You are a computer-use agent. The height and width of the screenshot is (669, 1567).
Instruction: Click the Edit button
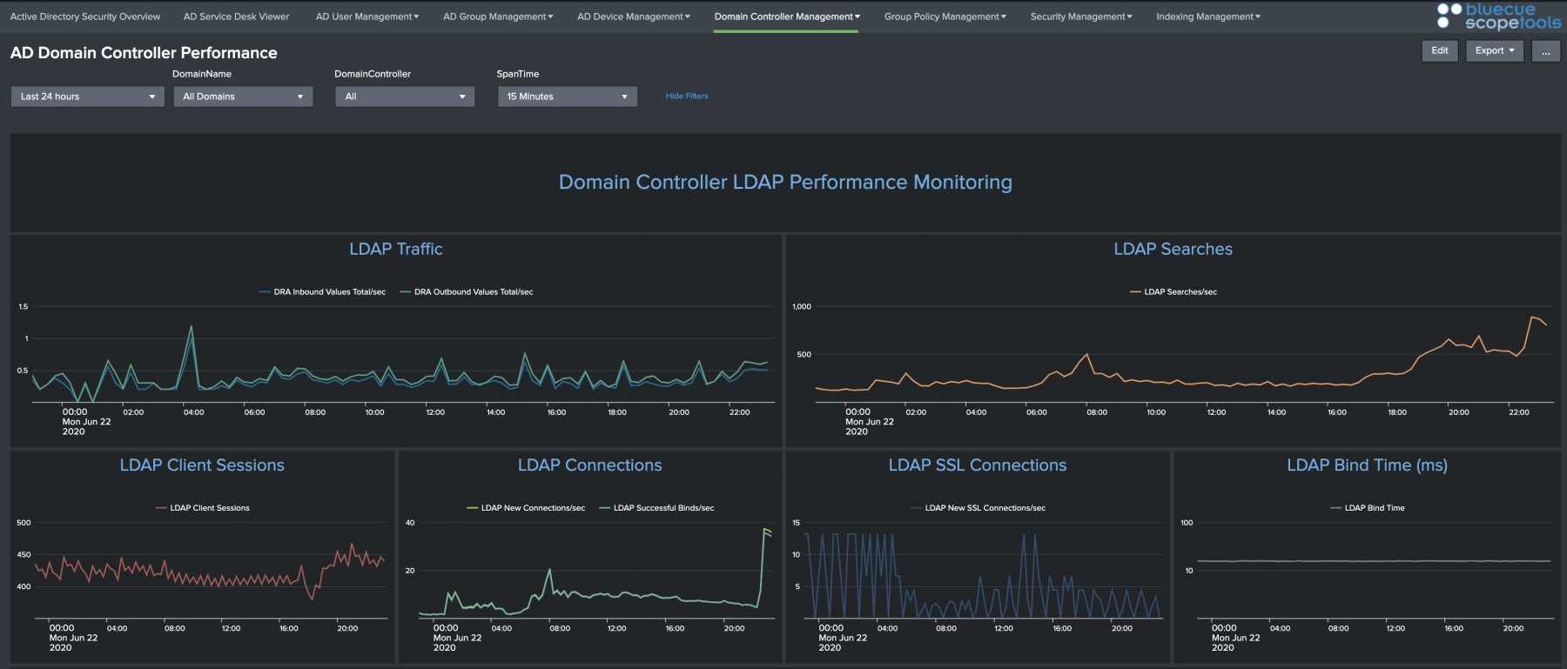pos(1440,50)
